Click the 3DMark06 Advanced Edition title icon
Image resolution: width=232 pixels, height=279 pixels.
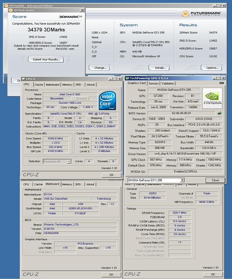click(6, 6)
